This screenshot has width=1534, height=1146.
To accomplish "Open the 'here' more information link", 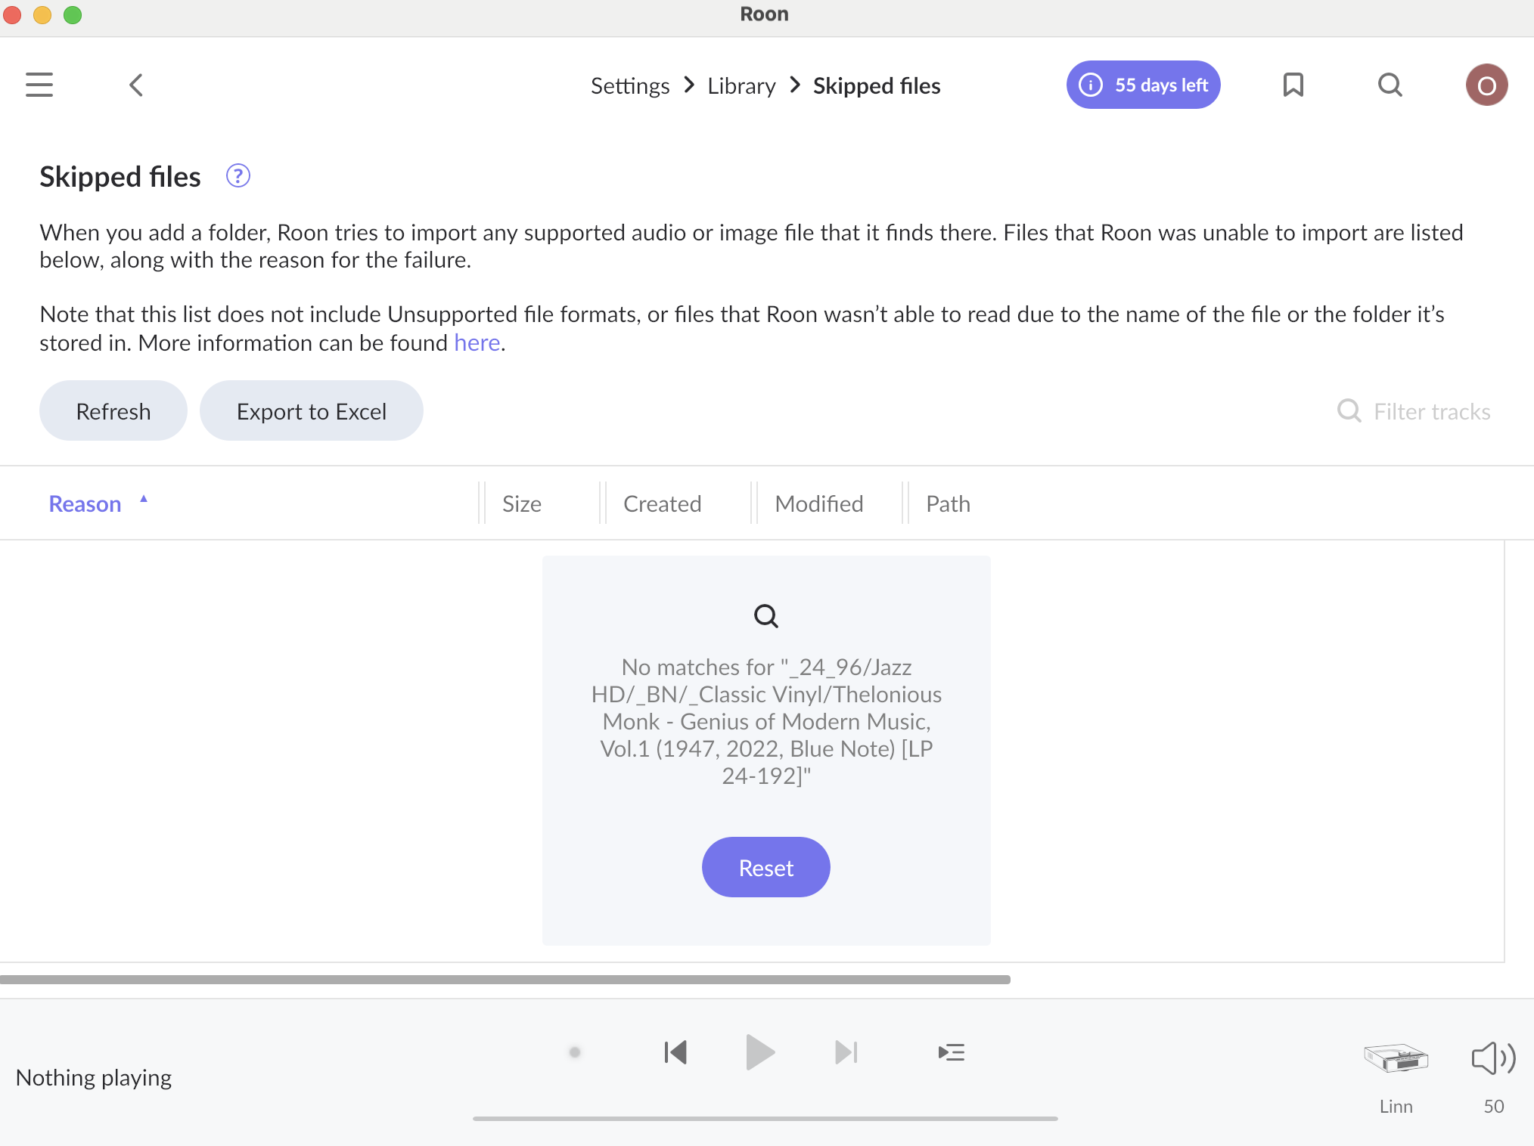I will tap(477, 342).
